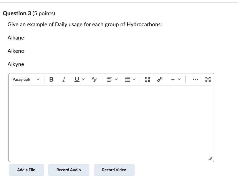The width and height of the screenshot is (238, 188).
Task: Open the Paragraph format dropdown
Action: tap(26, 79)
